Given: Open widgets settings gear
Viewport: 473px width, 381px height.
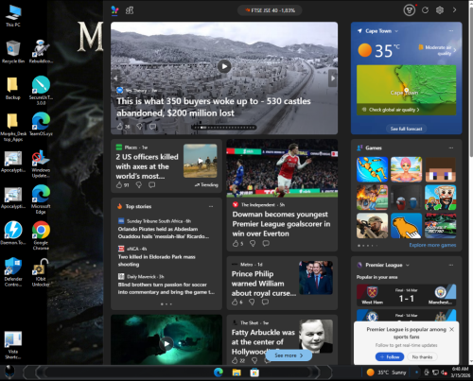Looking at the screenshot, I should pos(440,10).
